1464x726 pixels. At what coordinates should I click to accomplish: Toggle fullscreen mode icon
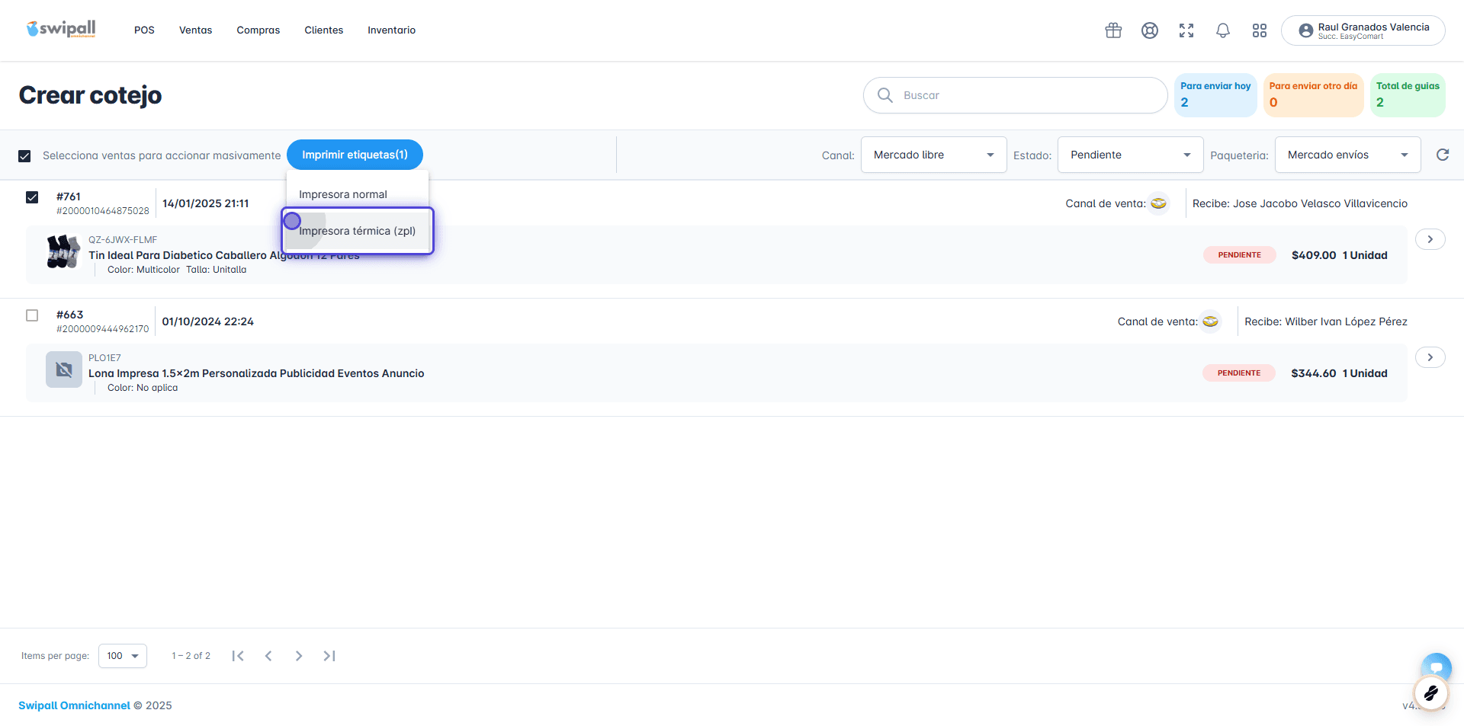tap(1186, 30)
